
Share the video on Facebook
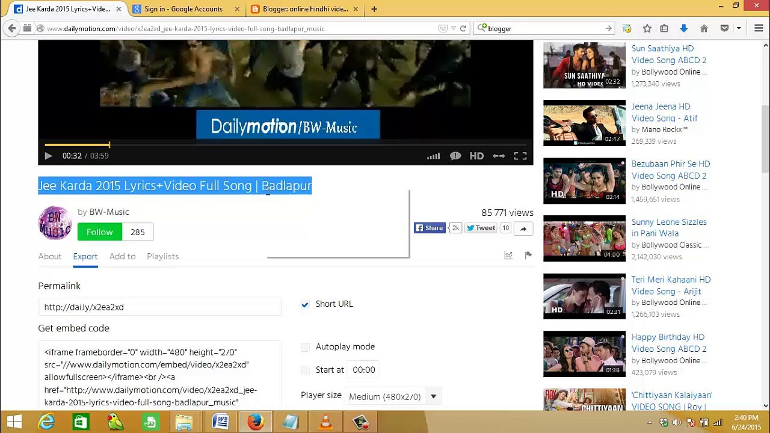pyautogui.click(x=430, y=228)
